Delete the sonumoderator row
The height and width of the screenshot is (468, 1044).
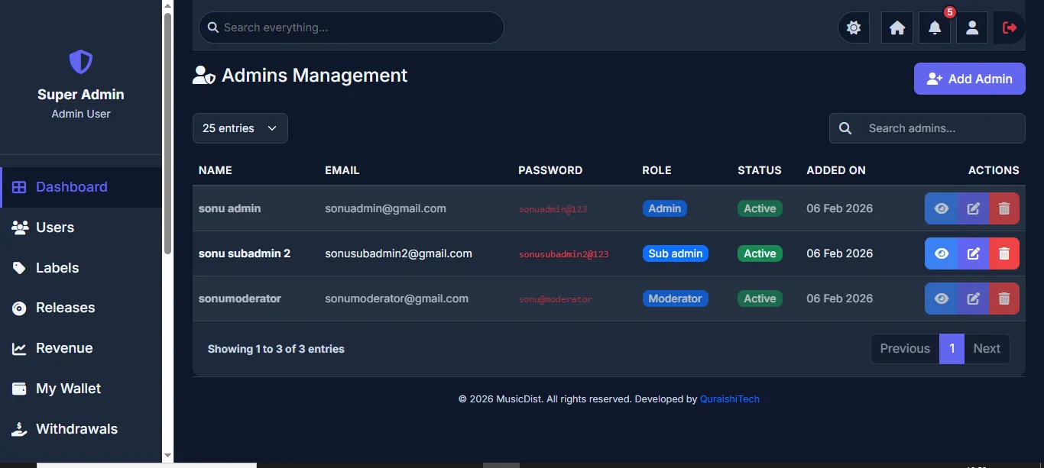point(1004,299)
